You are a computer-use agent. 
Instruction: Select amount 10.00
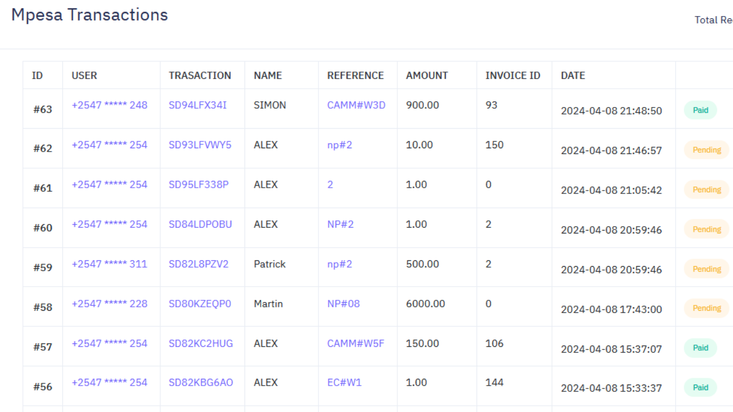[420, 145]
